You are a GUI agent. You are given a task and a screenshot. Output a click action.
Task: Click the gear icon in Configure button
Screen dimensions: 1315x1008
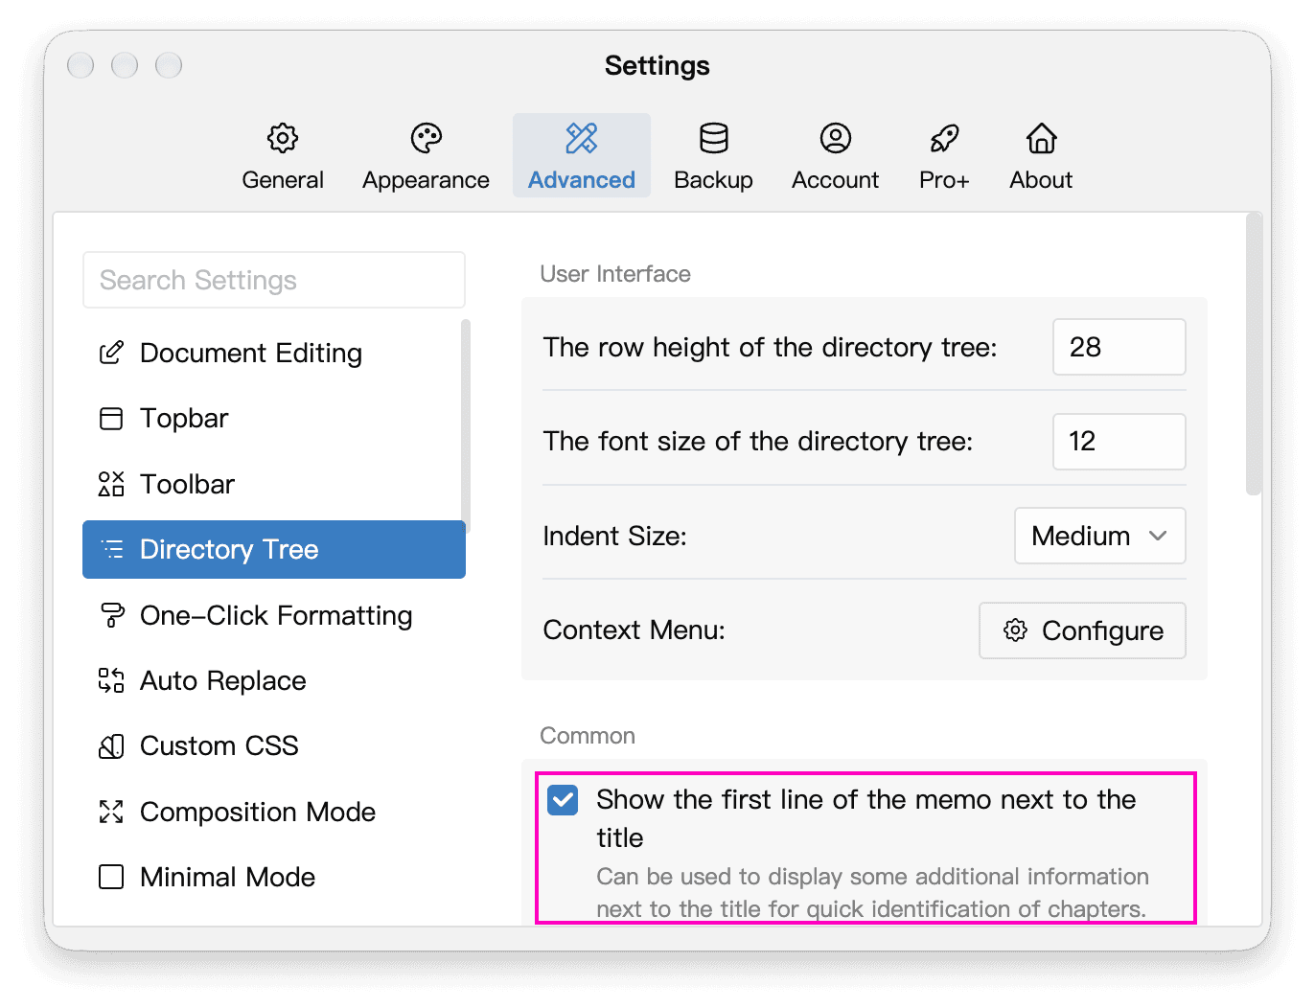(x=1015, y=630)
